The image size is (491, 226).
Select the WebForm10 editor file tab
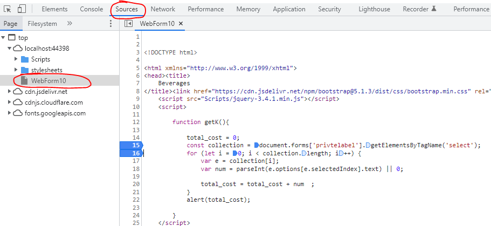157,24
